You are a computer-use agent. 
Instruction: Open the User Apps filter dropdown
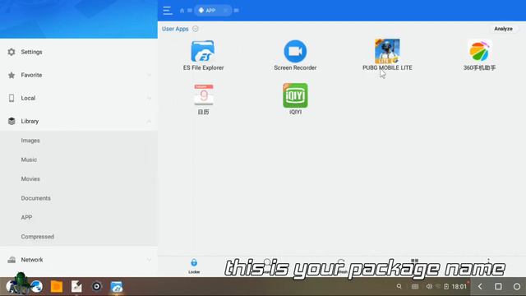(x=196, y=29)
